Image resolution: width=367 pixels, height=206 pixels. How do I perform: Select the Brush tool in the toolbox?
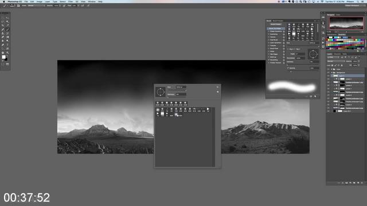(x=7, y=29)
